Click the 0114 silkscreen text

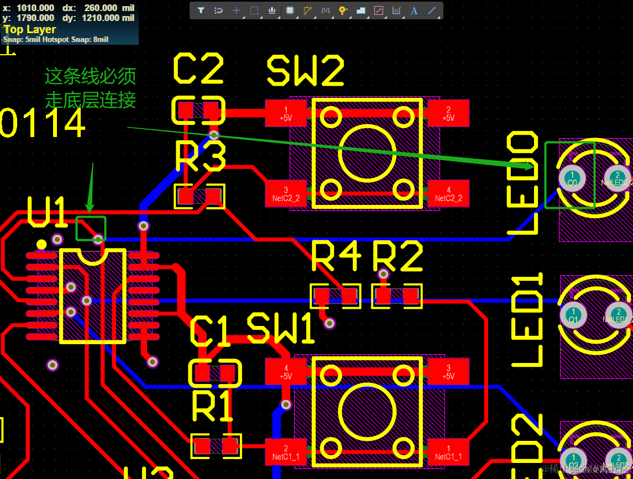pos(43,123)
